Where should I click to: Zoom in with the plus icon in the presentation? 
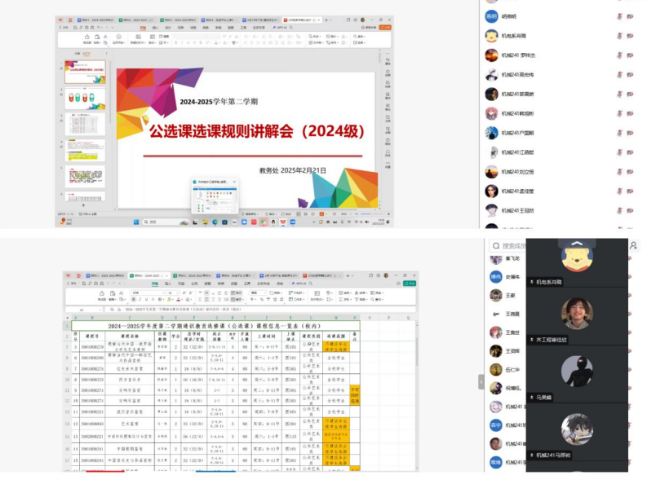click(x=388, y=214)
